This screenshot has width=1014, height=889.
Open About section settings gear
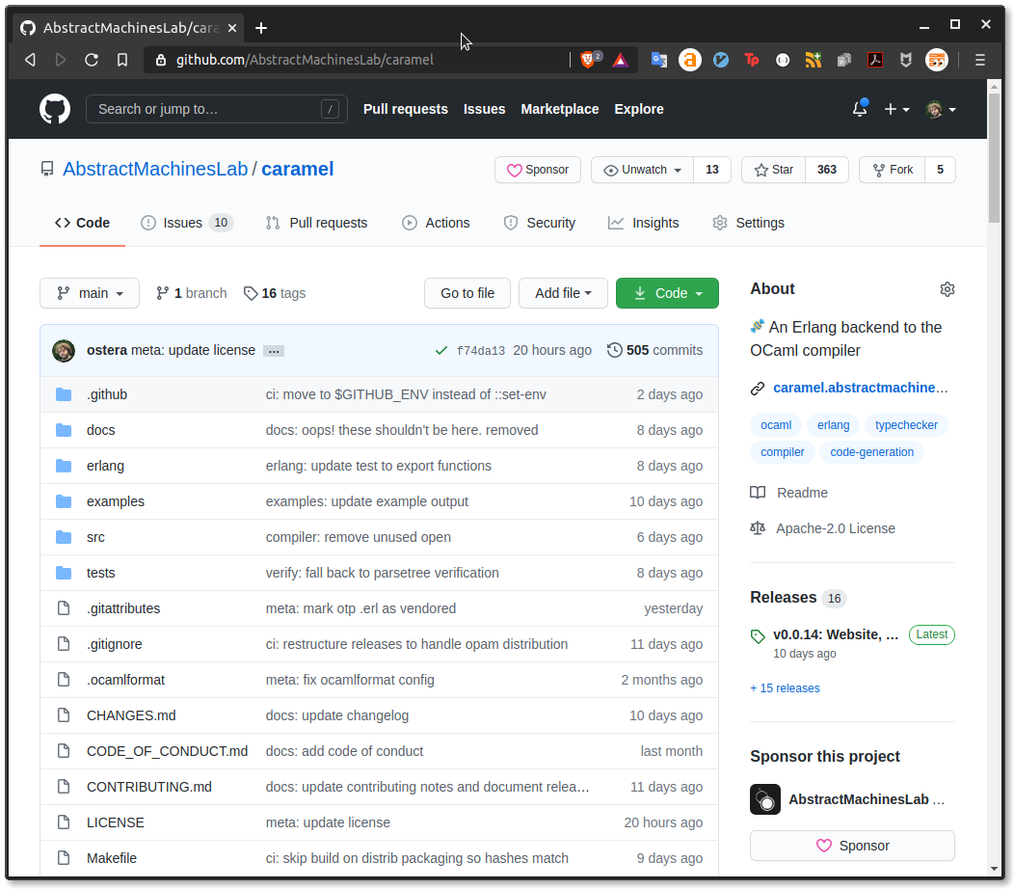pos(947,289)
